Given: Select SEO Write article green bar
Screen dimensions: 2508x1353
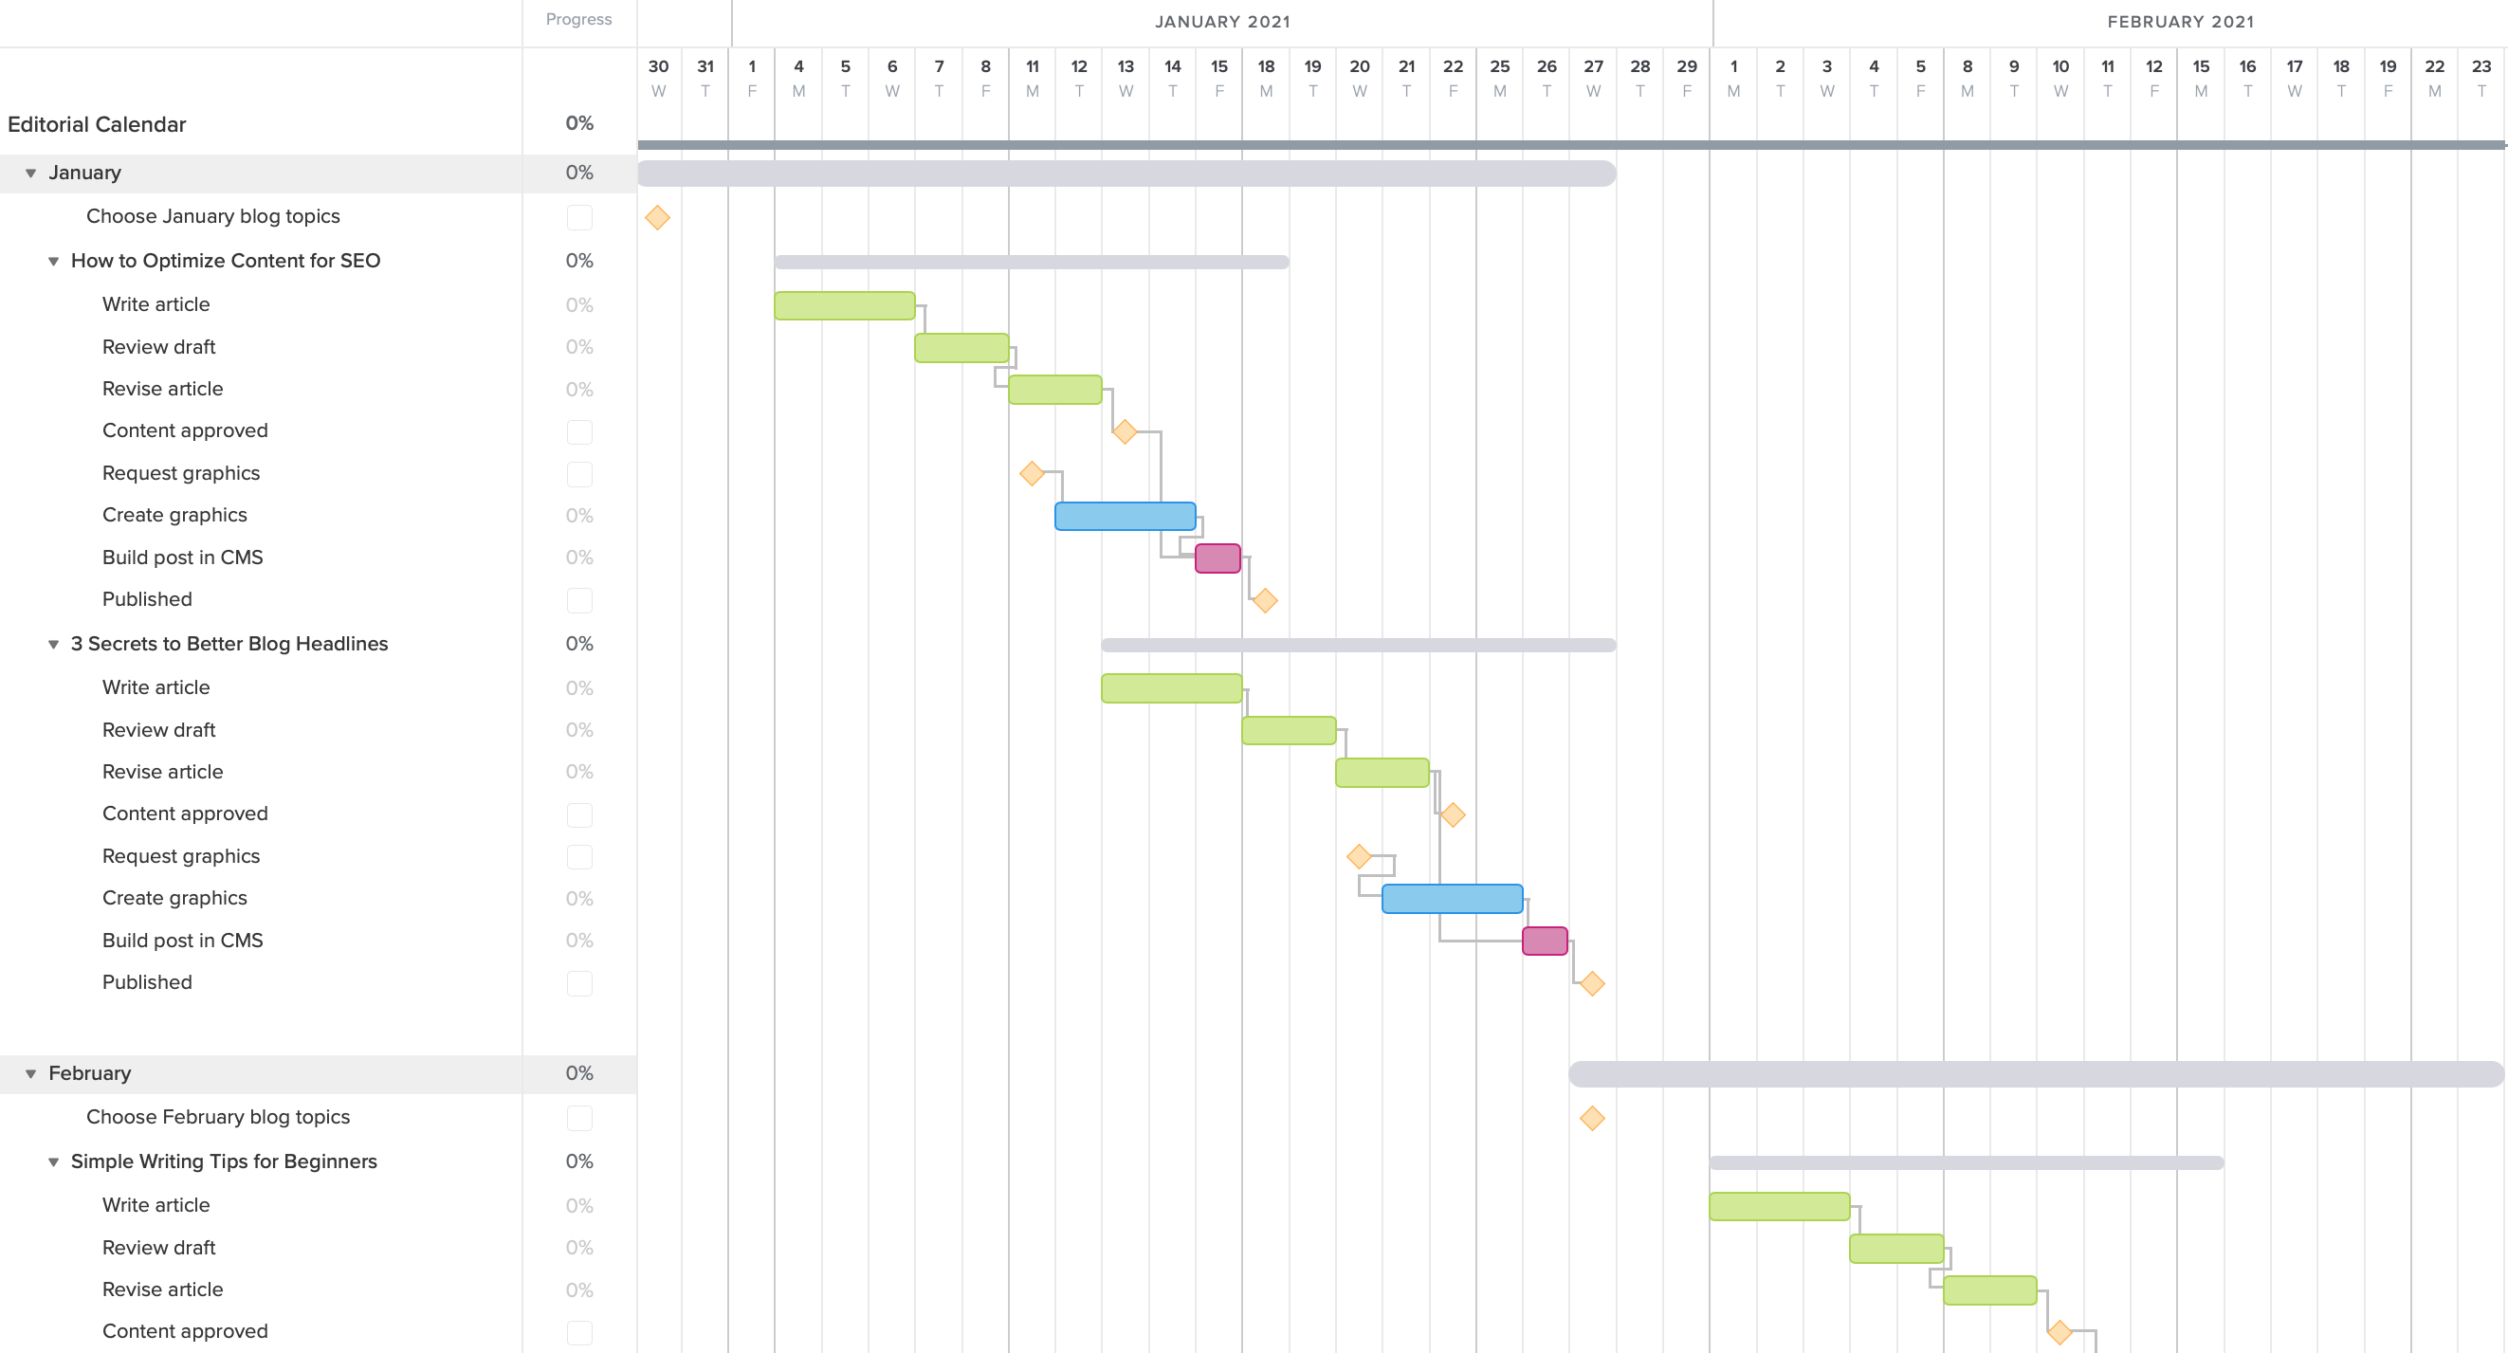Looking at the screenshot, I should [x=844, y=305].
